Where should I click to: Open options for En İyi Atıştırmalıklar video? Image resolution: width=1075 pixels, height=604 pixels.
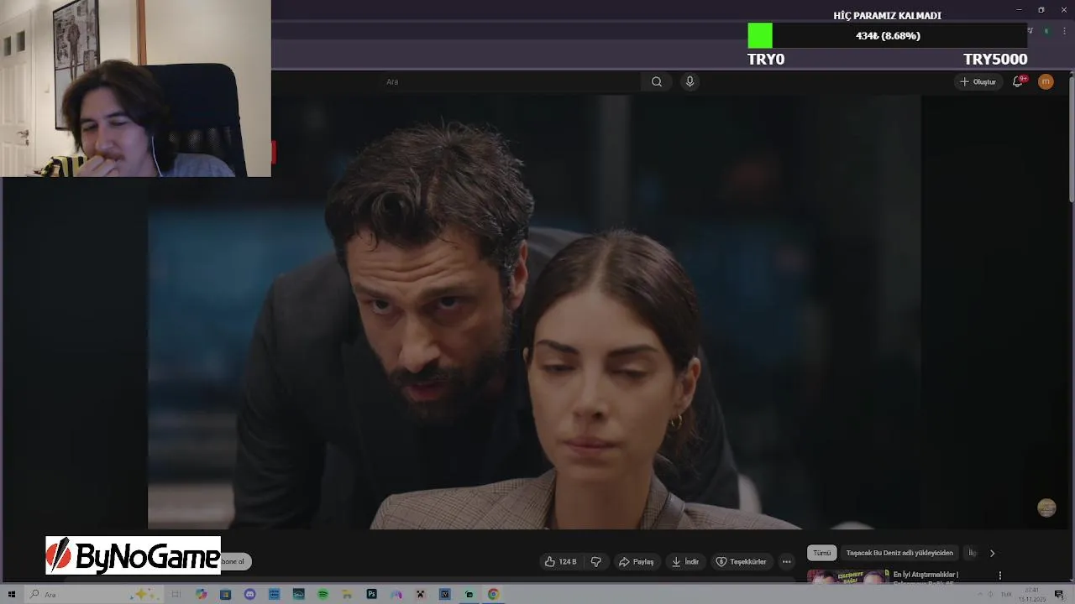(999, 575)
